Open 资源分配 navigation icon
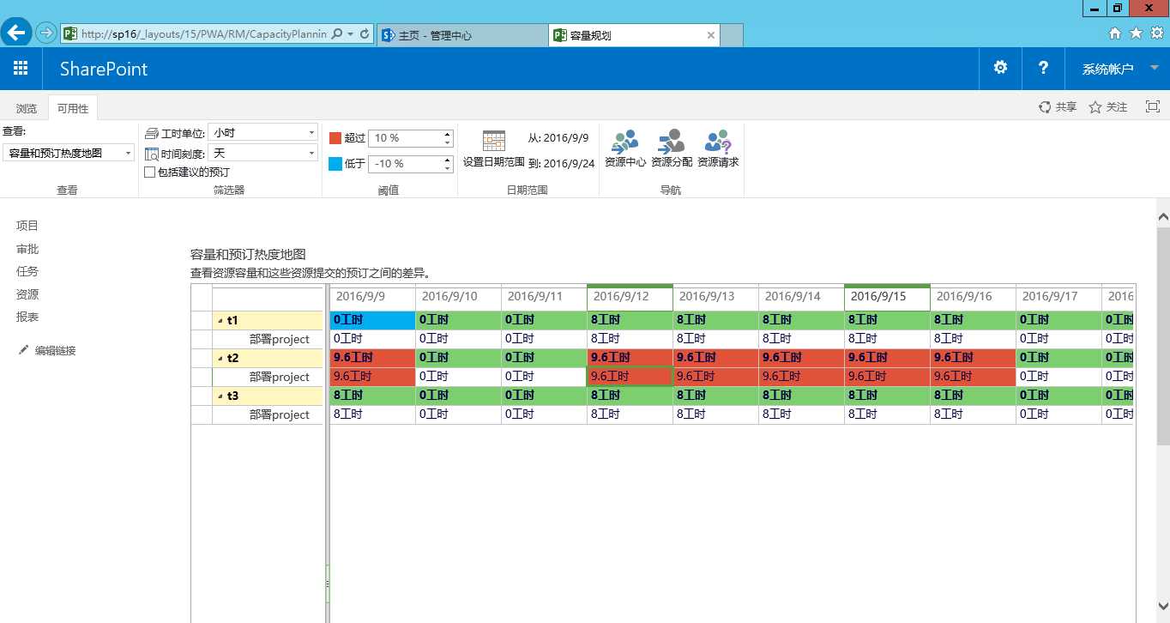 coord(672,141)
